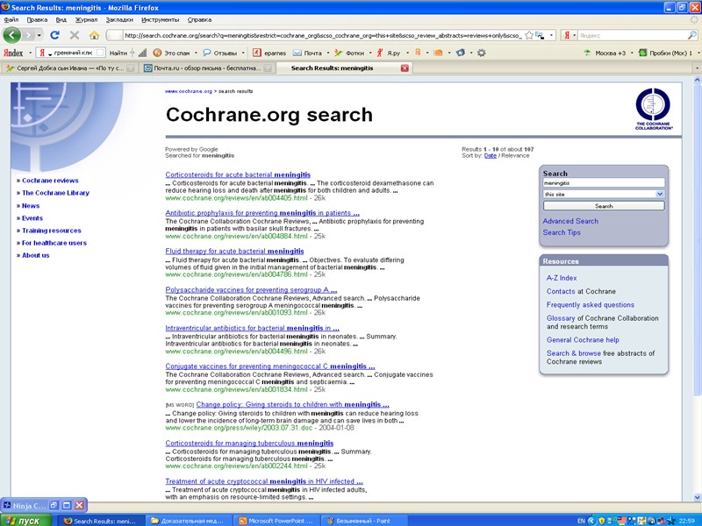Open the Back history dropdown arrow

(x=39, y=35)
